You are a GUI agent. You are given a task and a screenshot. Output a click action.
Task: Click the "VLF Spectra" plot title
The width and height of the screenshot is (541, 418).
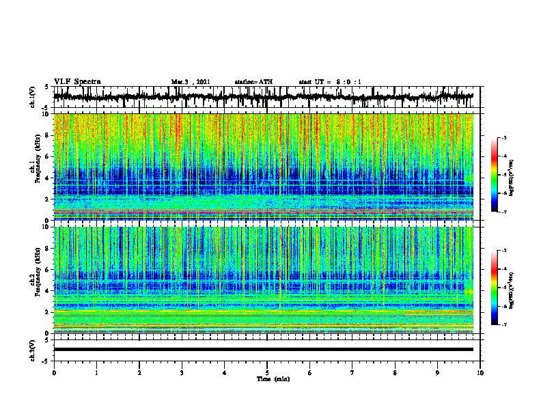[77, 82]
